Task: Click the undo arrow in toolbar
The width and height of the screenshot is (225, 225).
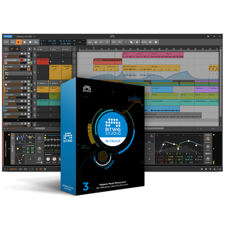Action: pyautogui.click(x=120, y=42)
